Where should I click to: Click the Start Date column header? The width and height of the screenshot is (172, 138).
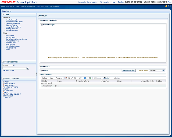[151, 81]
